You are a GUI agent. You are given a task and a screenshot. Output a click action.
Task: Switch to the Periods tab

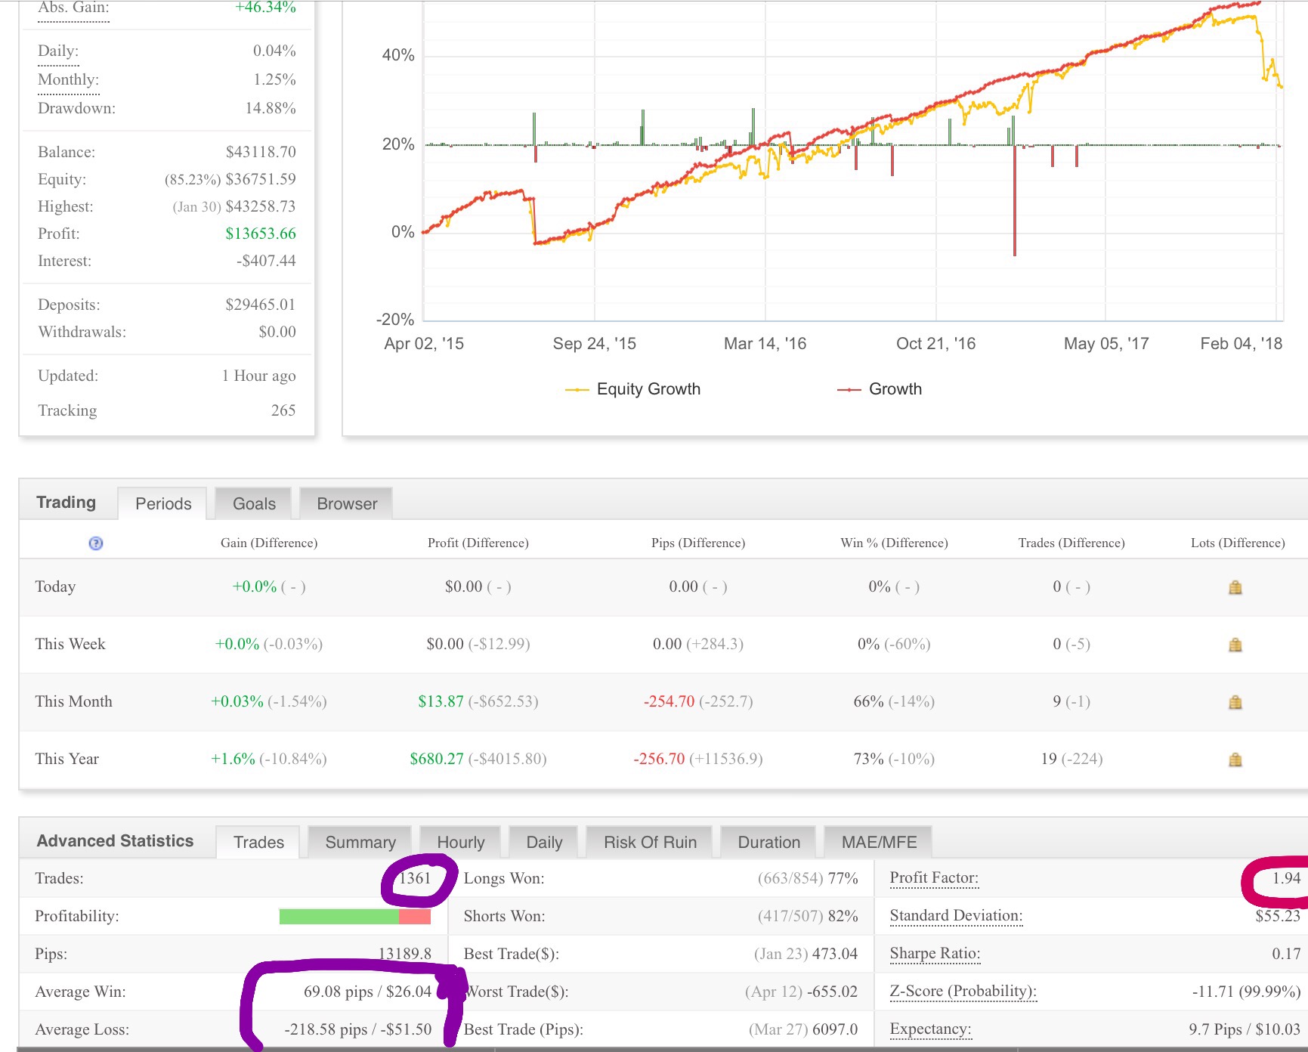click(x=163, y=504)
